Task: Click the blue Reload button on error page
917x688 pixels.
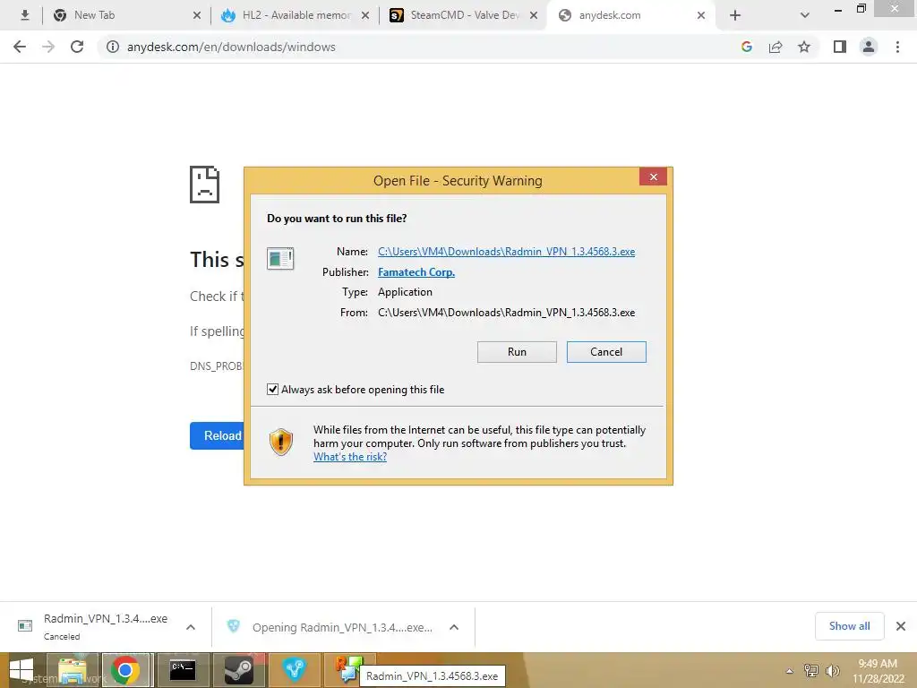Action: click(217, 436)
